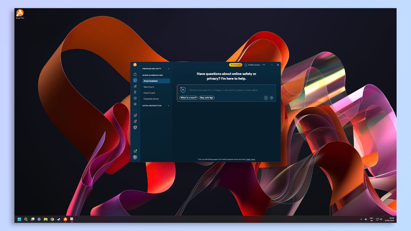Viewport: 411px width, 231px height.
Task: Open the shopping cart icon in the sidebar
Action: click(135, 151)
